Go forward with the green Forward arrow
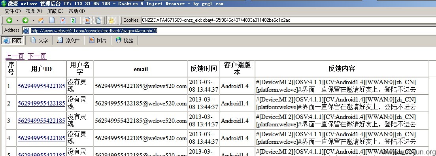The width and height of the screenshot is (436, 156). (x=25, y=20)
